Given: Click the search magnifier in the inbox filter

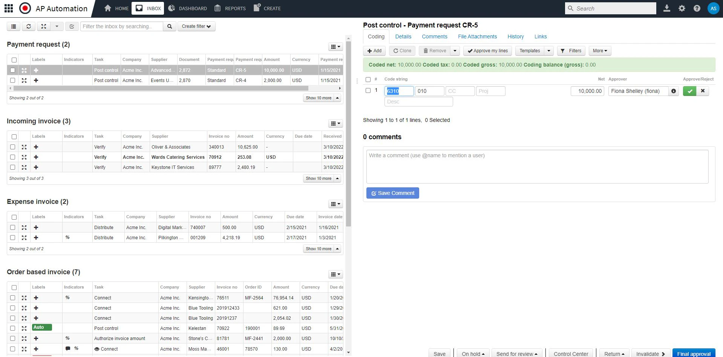Looking at the screenshot, I should point(170,26).
